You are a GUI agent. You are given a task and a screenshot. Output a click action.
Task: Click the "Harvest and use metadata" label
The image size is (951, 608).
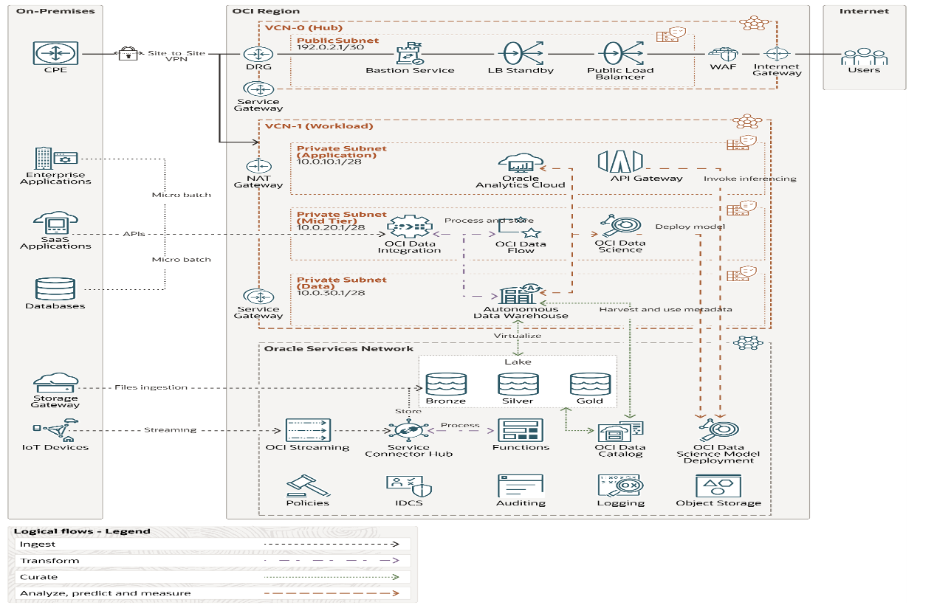point(665,309)
